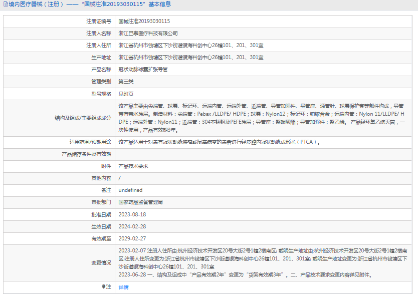Select attachment value 产品技术要求
Image resolution: width=418 pixels, height=295 pixels.
point(133,166)
